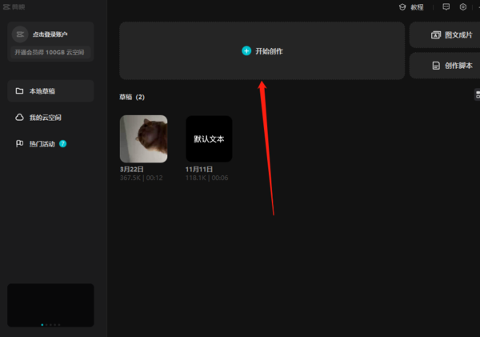Click the graduation cap tutorial icon
Screen dimensions: 480x337
click(x=402, y=7)
